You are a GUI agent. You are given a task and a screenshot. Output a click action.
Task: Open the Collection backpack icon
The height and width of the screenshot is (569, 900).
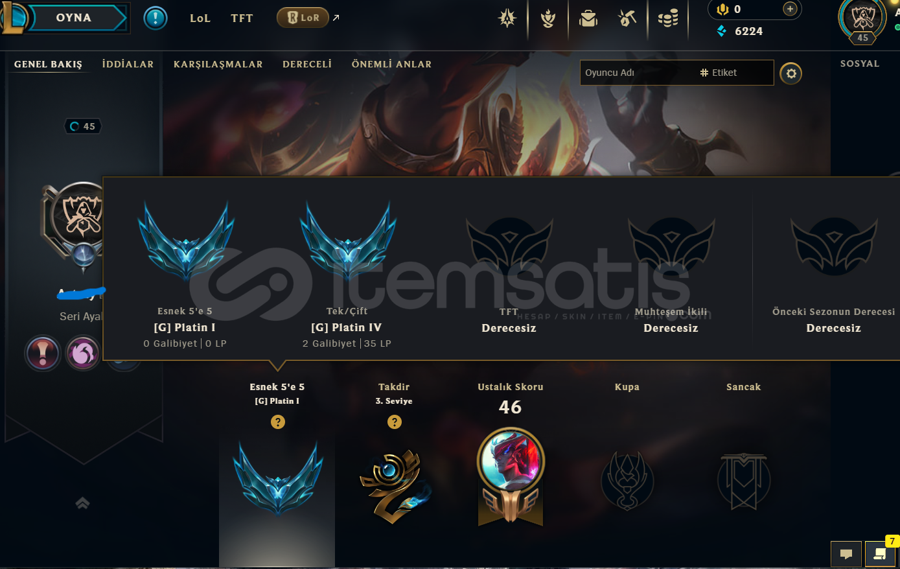[x=588, y=18]
